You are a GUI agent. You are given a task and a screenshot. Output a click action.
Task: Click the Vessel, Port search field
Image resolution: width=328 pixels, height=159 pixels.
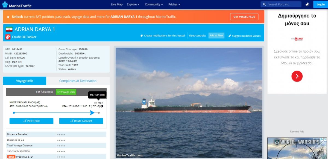pyautogui.click(x=284, y=4)
